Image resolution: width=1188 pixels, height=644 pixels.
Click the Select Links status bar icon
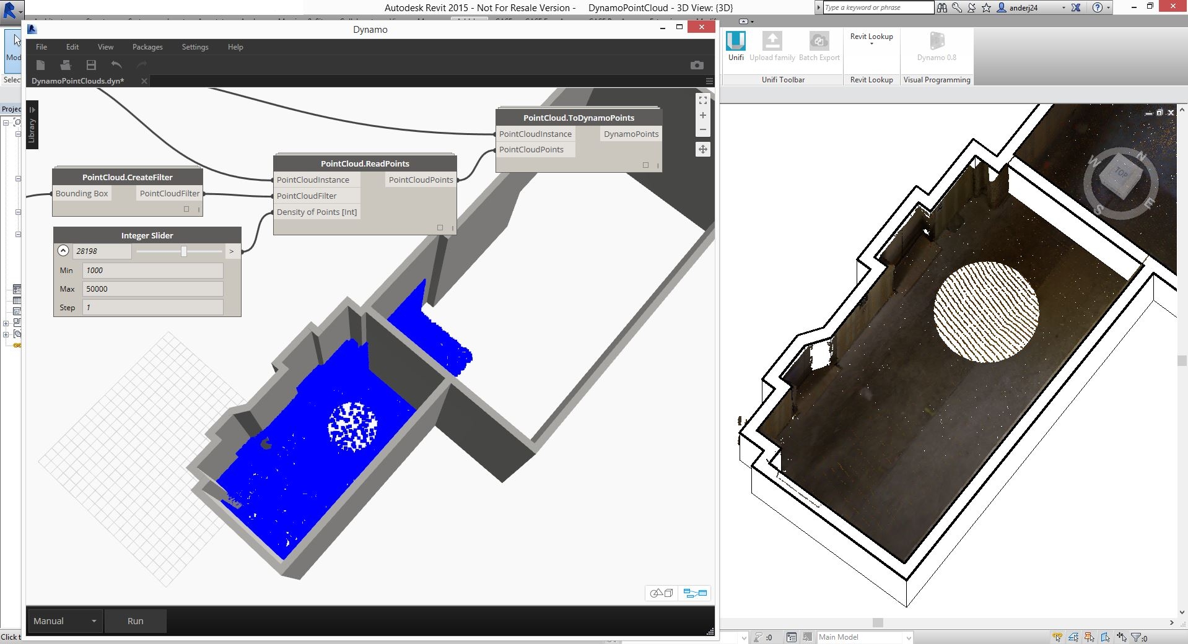[x=1057, y=637]
